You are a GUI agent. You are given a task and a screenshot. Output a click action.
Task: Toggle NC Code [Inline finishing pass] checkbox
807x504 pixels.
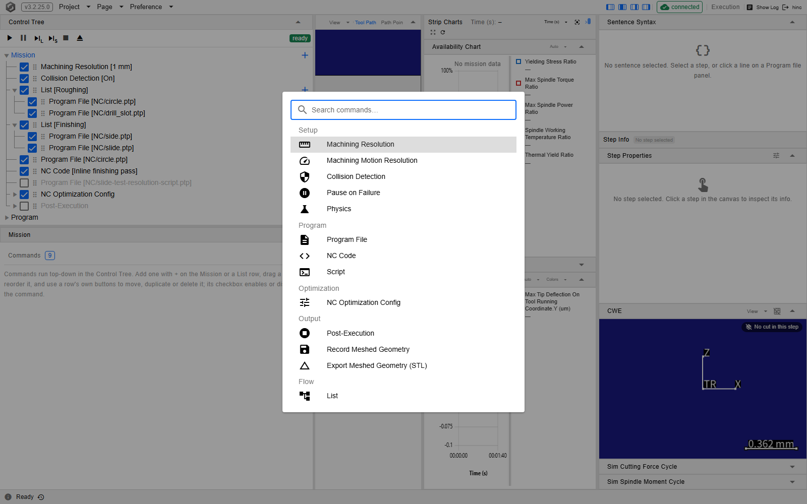point(24,171)
